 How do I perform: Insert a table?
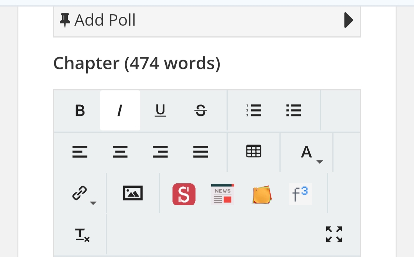[253, 151]
